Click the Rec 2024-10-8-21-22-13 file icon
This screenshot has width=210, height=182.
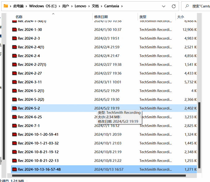[x=14, y=161]
